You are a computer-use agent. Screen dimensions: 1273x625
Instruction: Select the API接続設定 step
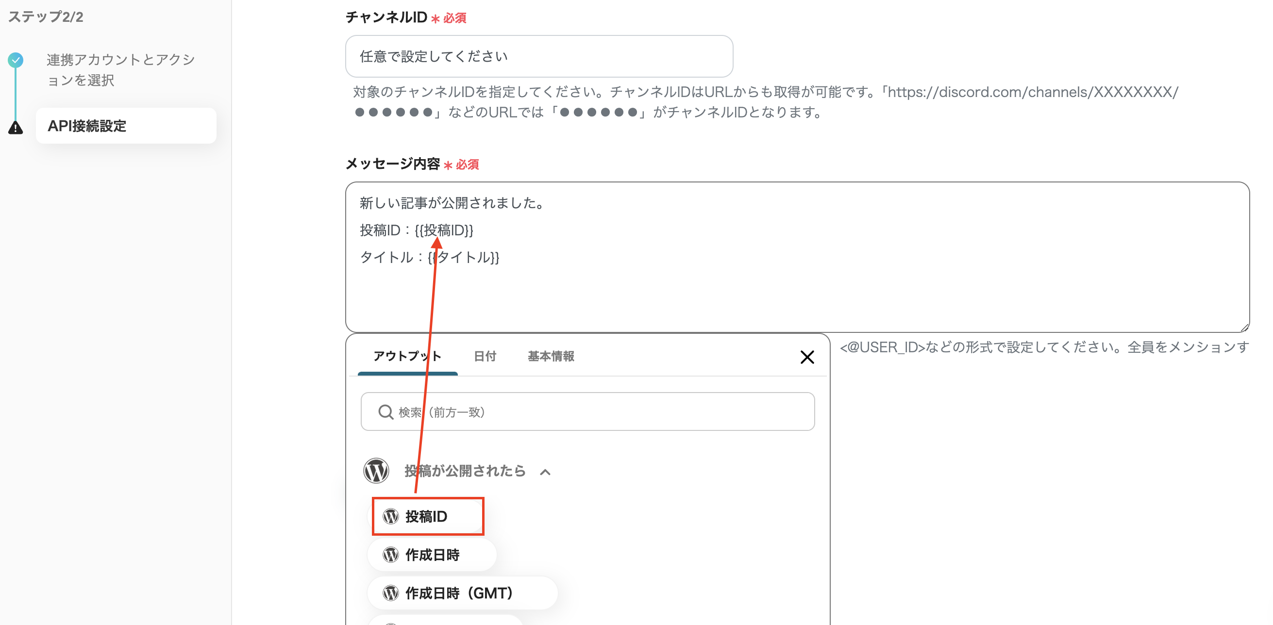click(x=126, y=126)
